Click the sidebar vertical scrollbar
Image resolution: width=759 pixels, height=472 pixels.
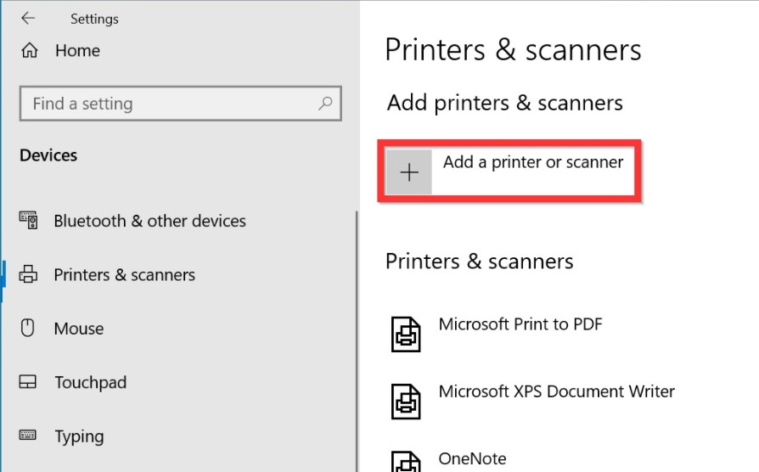pos(357,340)
